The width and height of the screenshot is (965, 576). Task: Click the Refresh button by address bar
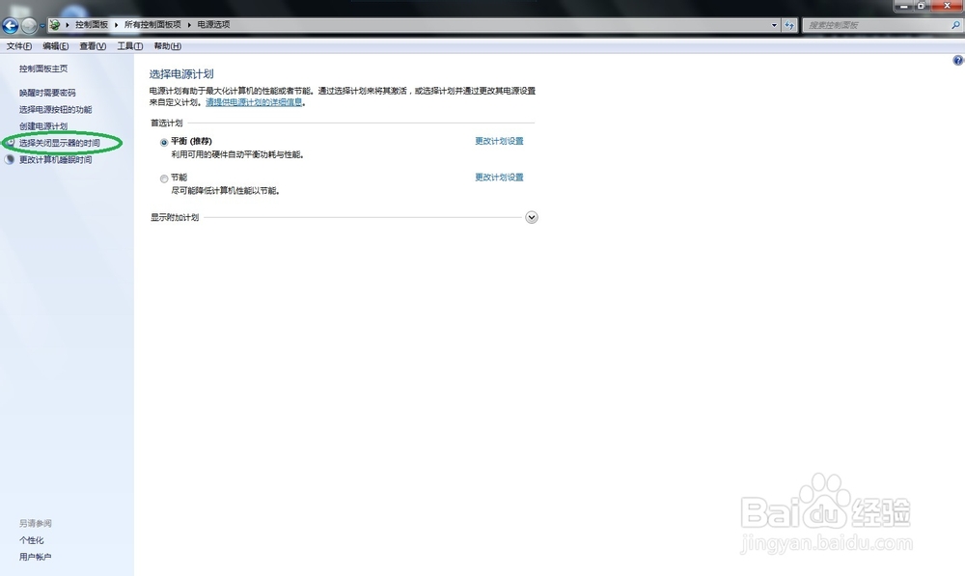pyautogui.click(x=789, y=25)
